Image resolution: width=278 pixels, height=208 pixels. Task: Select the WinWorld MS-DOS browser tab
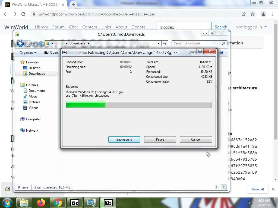click(35, 5)
